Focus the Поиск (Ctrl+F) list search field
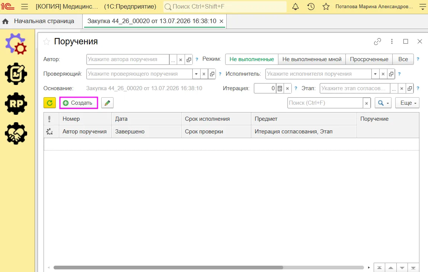Screen dimensions: 428x272 coord(325,103)
